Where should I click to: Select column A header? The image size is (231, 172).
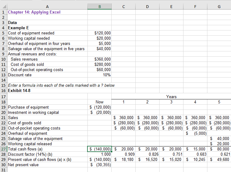47,7
